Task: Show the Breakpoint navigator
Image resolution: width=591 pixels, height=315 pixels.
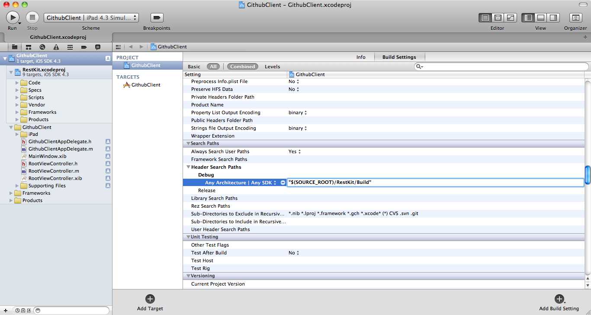Action: click(84, 47)
